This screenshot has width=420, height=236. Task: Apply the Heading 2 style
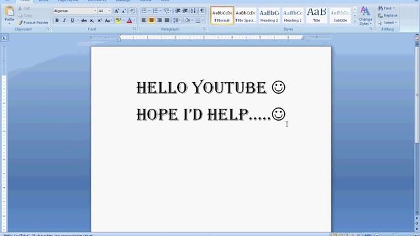click(x=293, y=16)
